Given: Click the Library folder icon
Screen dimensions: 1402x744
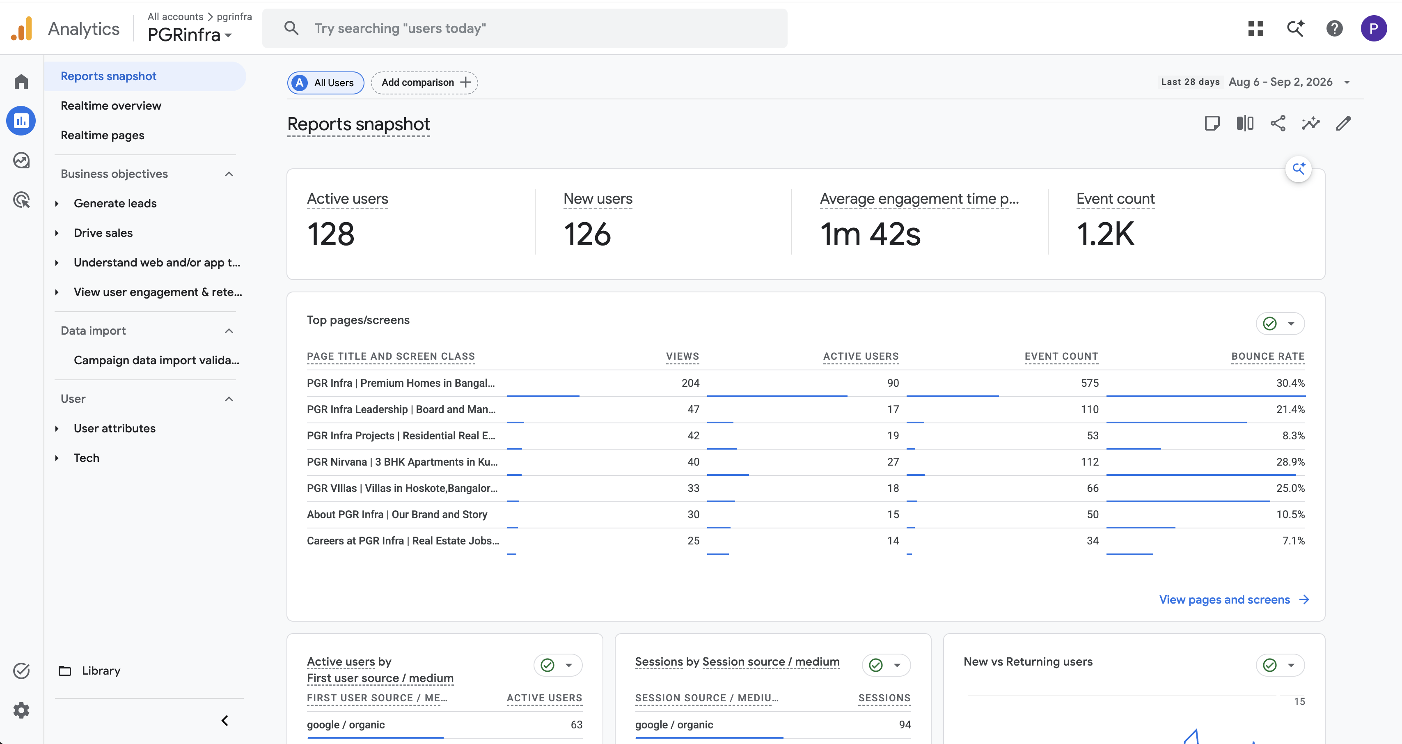Looking at the screenshot, I should coord(65,671).
